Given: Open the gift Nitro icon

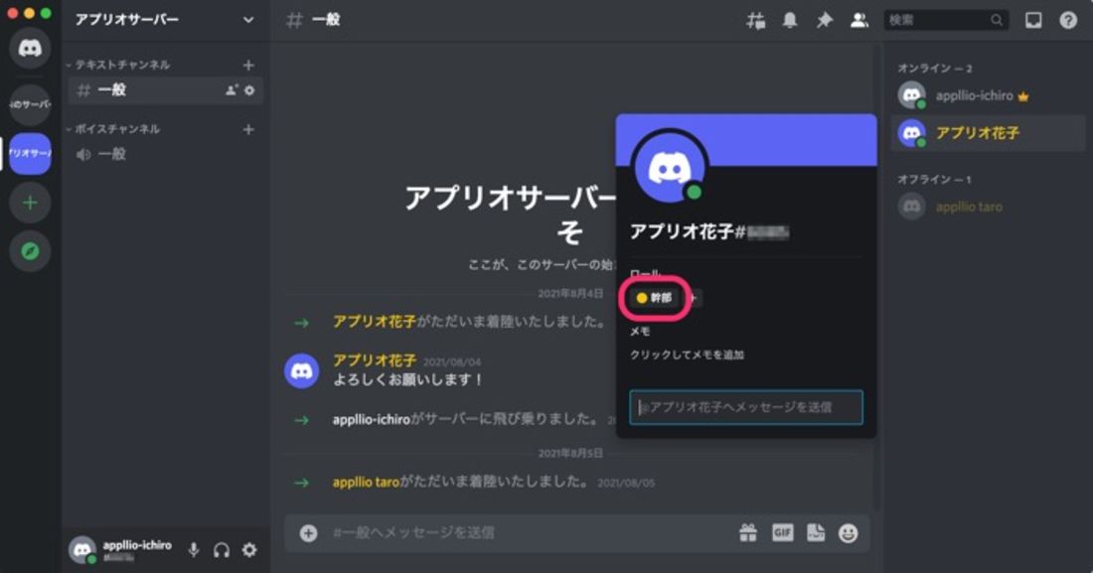Looking at the screenshot, I should (x=748, y=533).
